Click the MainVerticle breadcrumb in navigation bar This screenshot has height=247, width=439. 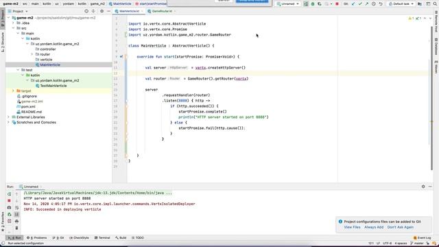120,4
